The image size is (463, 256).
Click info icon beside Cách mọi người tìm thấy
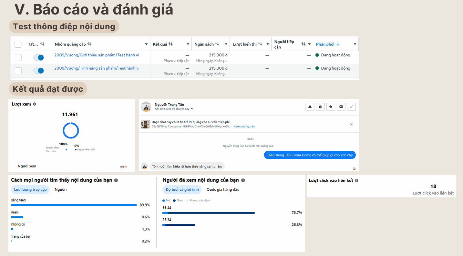(x=116, y=180)
